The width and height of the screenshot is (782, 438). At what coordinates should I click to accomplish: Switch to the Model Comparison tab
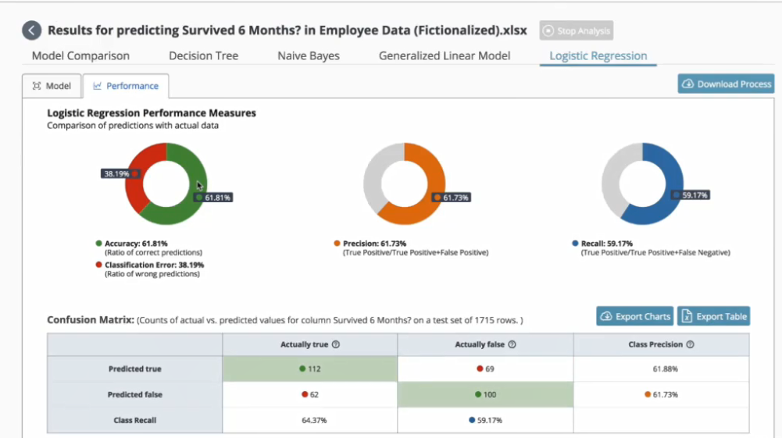(80, 56)
